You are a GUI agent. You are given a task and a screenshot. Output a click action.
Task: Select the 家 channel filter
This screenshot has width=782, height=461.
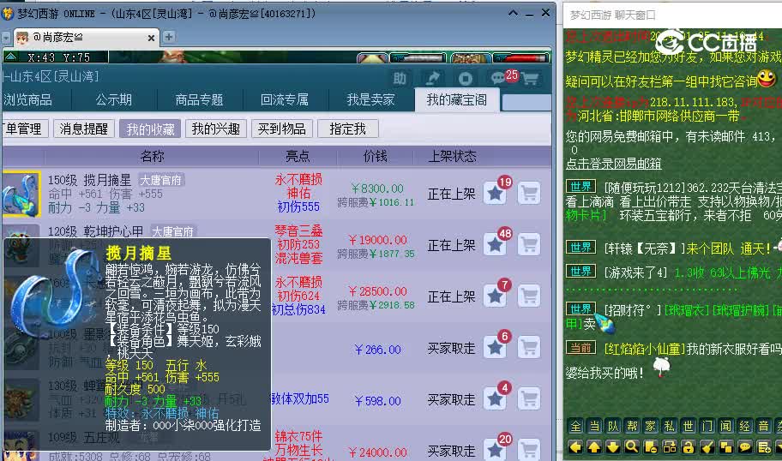(x=650, y=426)
